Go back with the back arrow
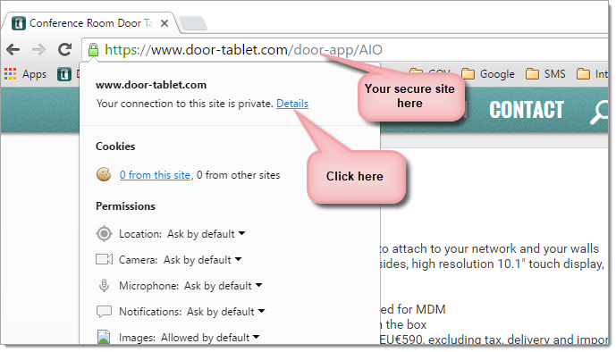Image resolution: width=616 pixels, height=352 pixels. (13, 49)
